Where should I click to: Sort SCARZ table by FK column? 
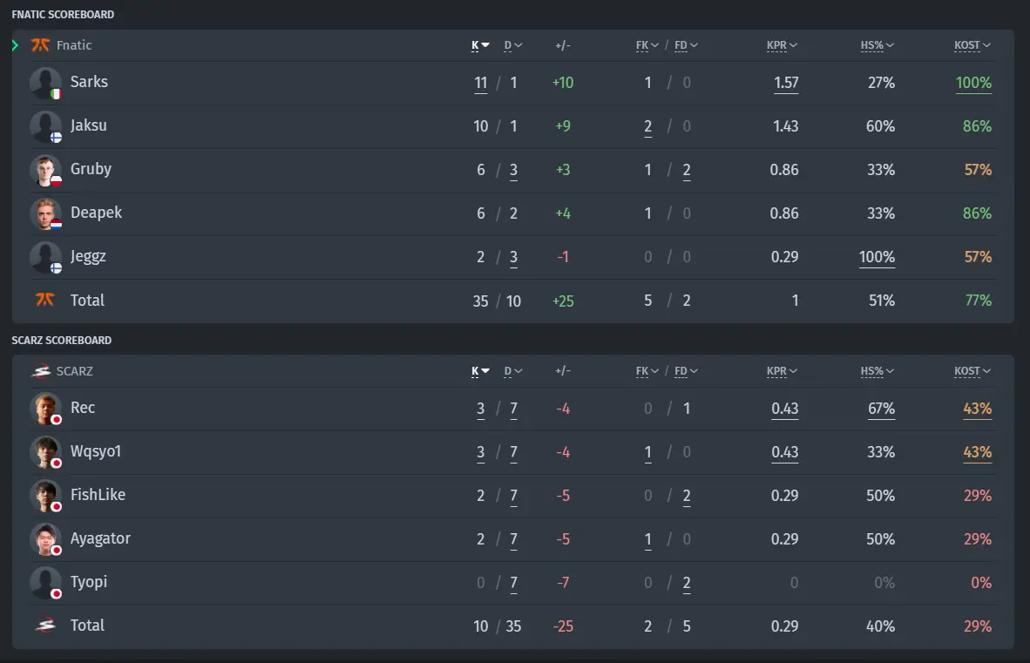[x=647, y=371]
